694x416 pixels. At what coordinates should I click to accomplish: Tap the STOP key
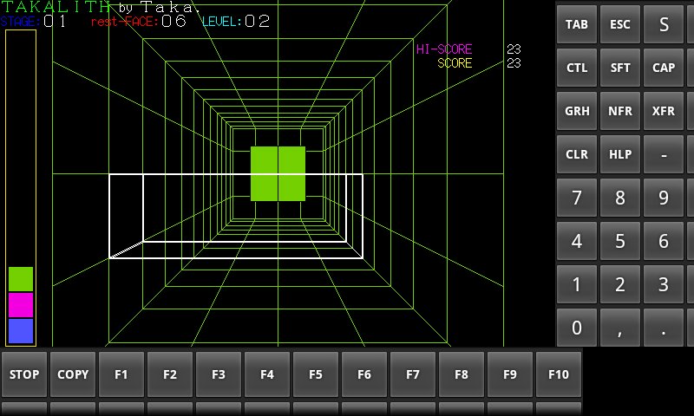pyautogui.click(x=24, y=374)
